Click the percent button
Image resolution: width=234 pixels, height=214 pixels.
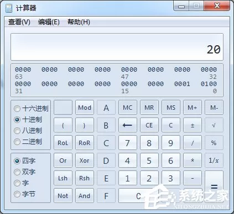coord(214,143)
